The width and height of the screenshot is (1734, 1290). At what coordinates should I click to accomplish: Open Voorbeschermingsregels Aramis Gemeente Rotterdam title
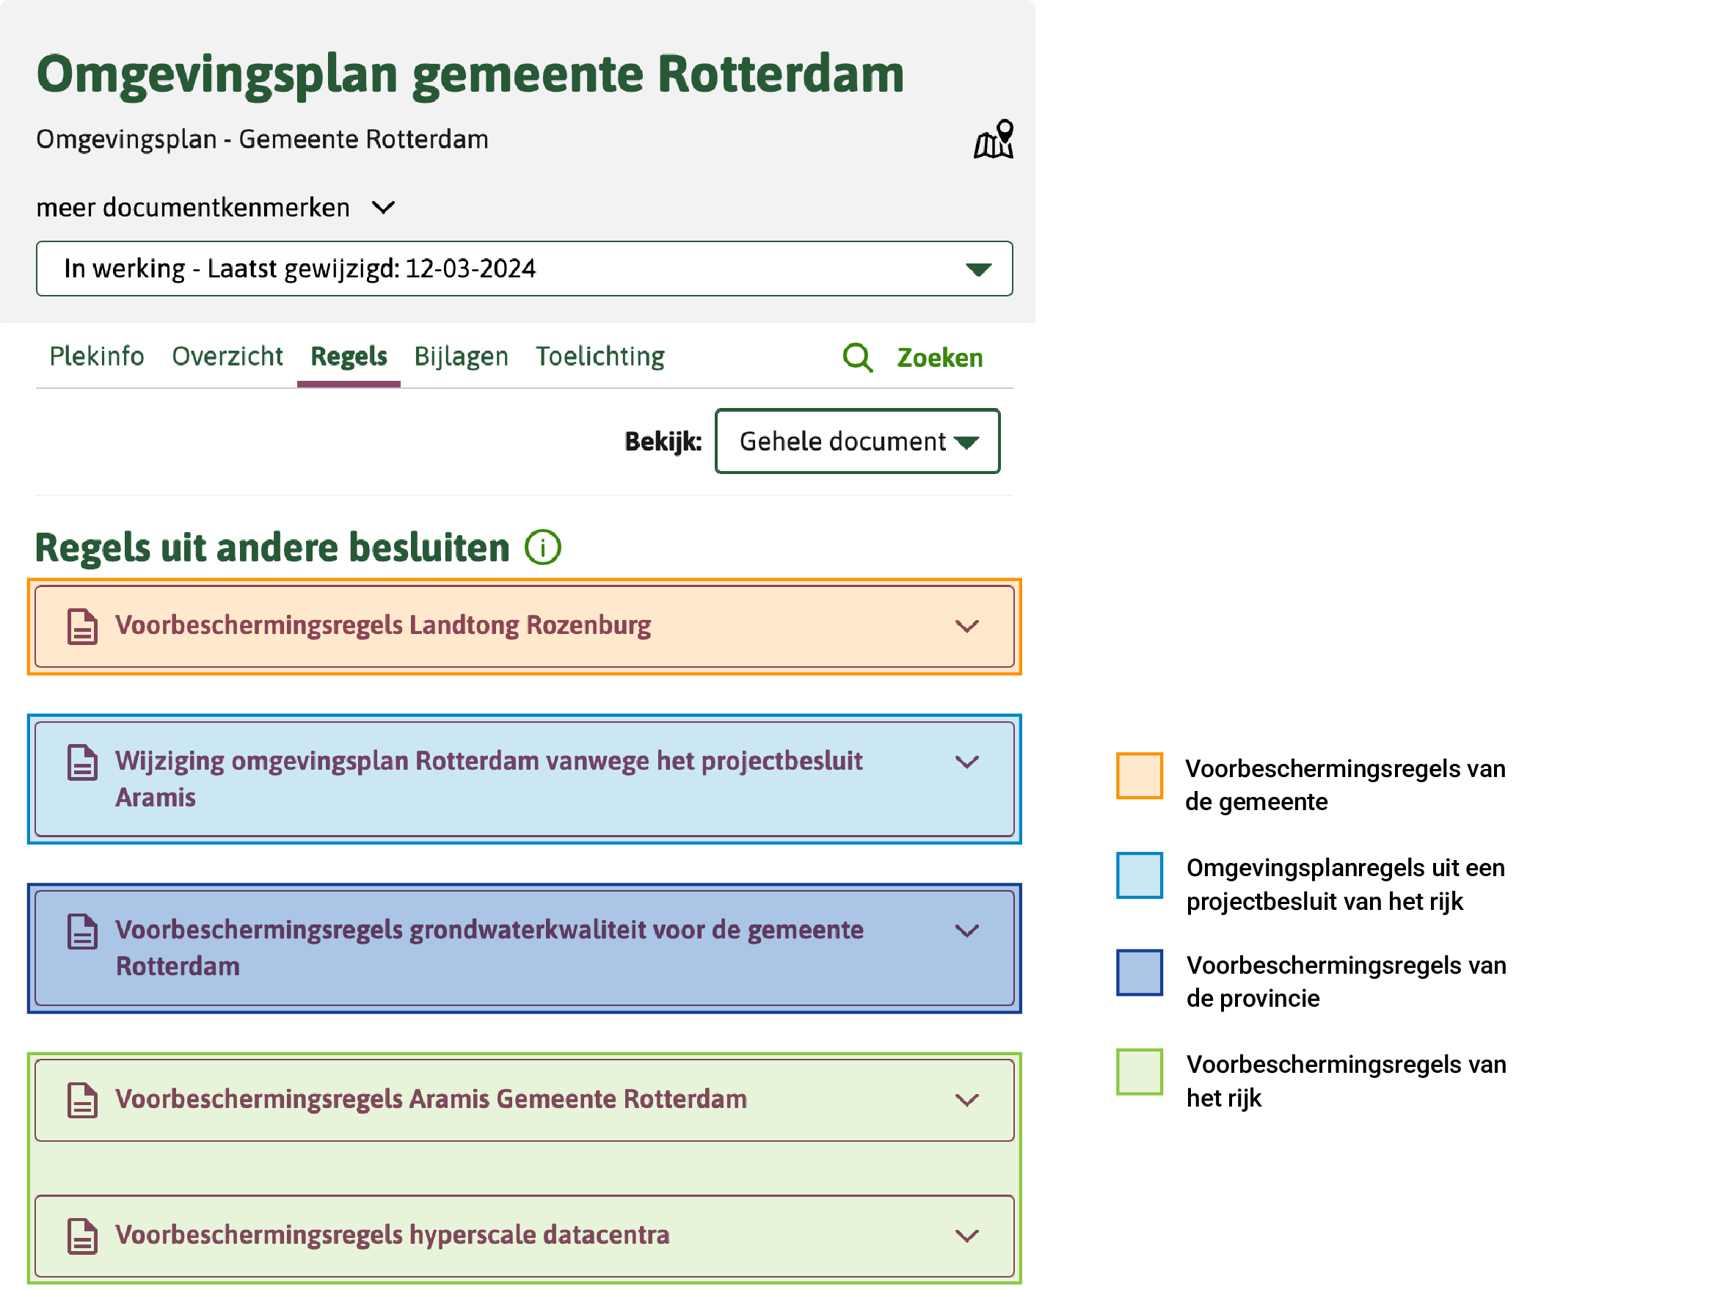click(431, 1099)
